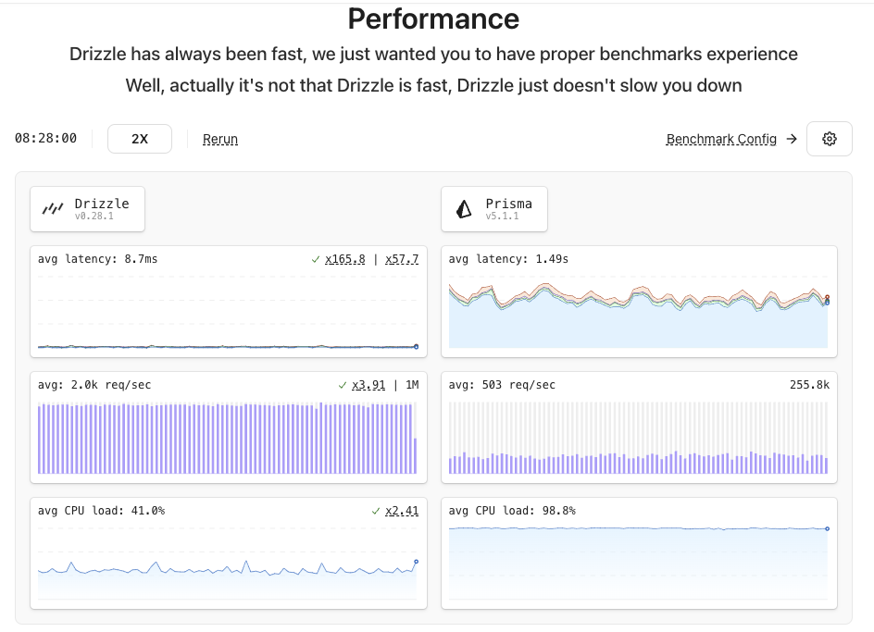Click the Prisma logo icon
This screenshot has height=632, width=874.
coord(464,209)
